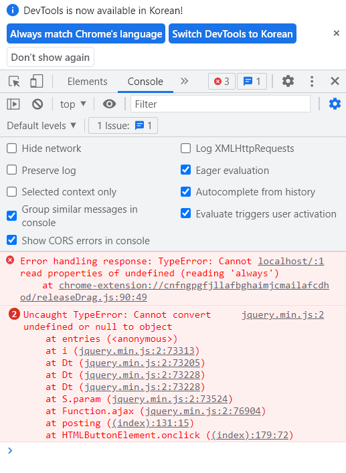Show the console sidebar icon
This screenshot has height=473, width=346.
pos(13,104)
